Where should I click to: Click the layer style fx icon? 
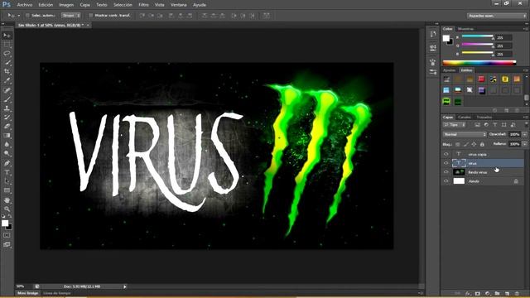[468, 294]
